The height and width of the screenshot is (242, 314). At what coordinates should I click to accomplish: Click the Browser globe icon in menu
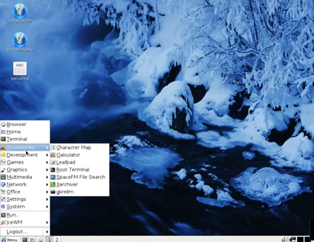(x=3, y=125)
